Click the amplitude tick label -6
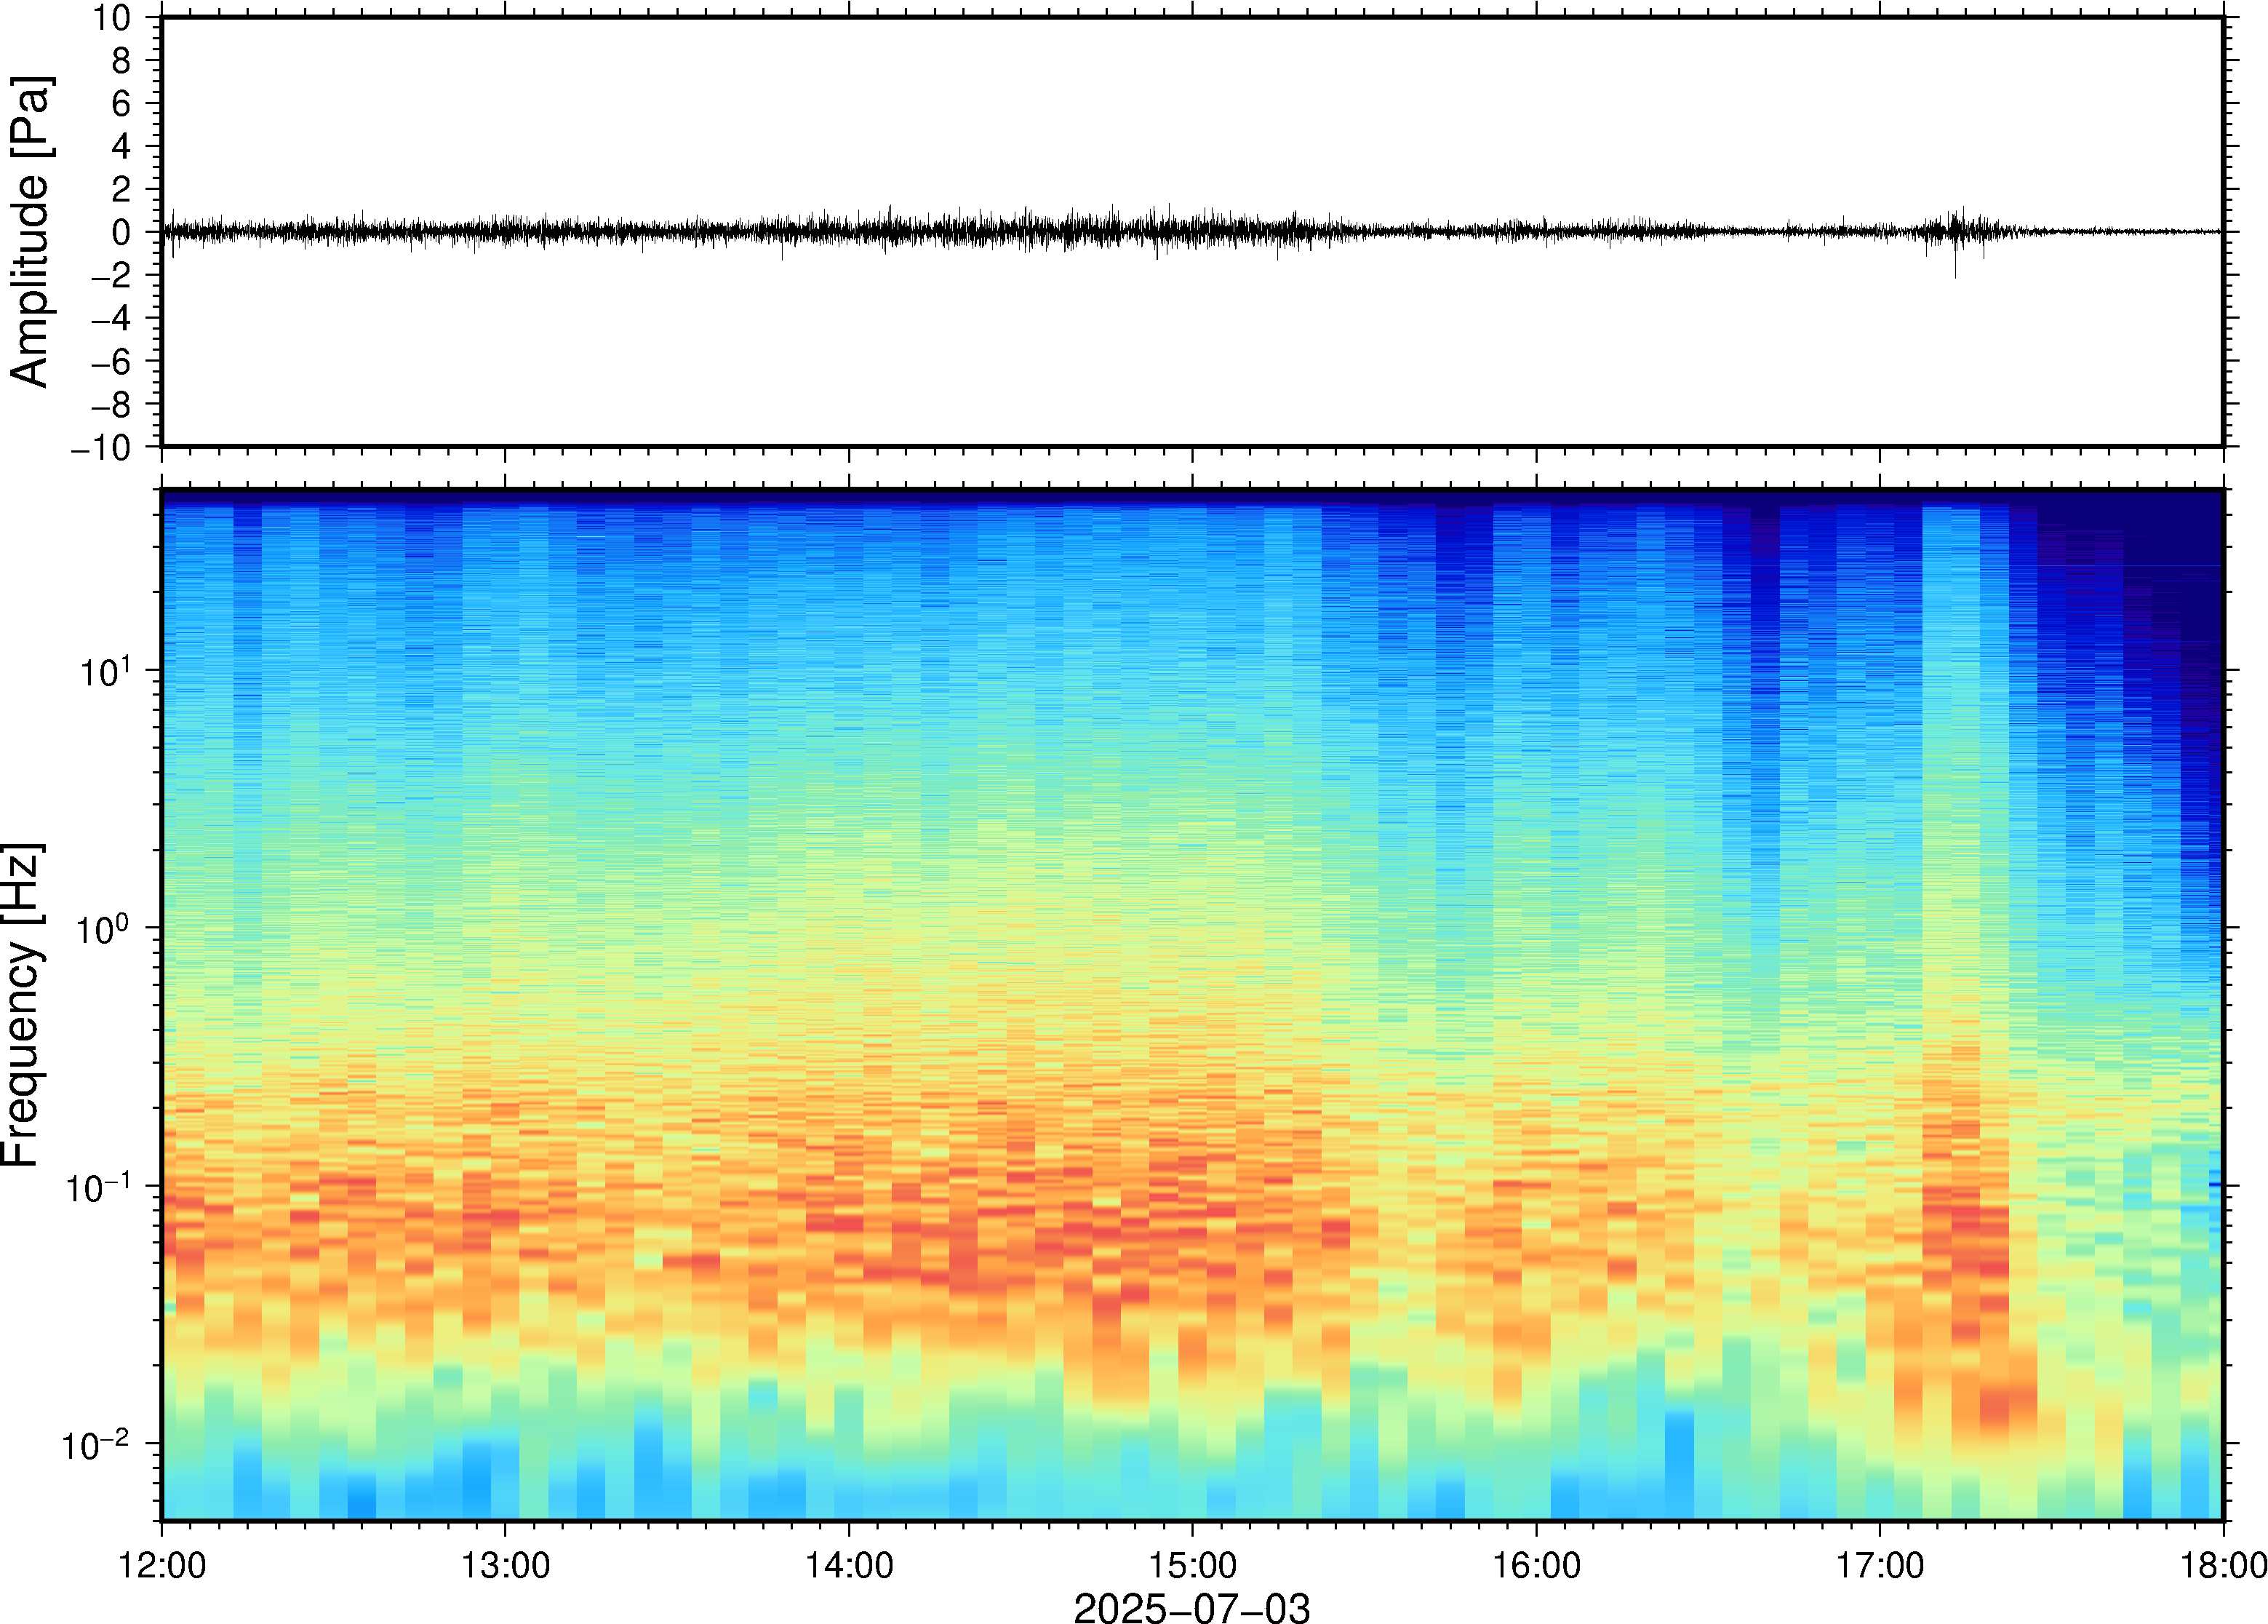This screenshot has height=1624, width=2268. tap(112, 362)
